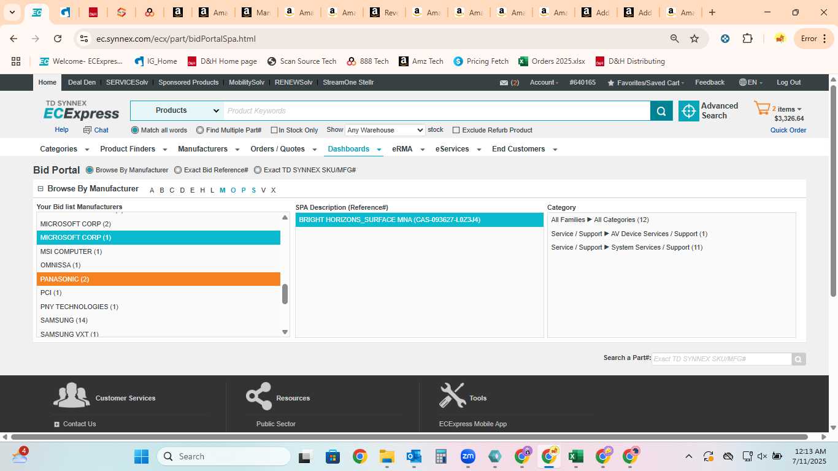Screen dimensions: 838x471
Task: Collapse the Browse By Manufacturer section
Action: pos(40,189)
